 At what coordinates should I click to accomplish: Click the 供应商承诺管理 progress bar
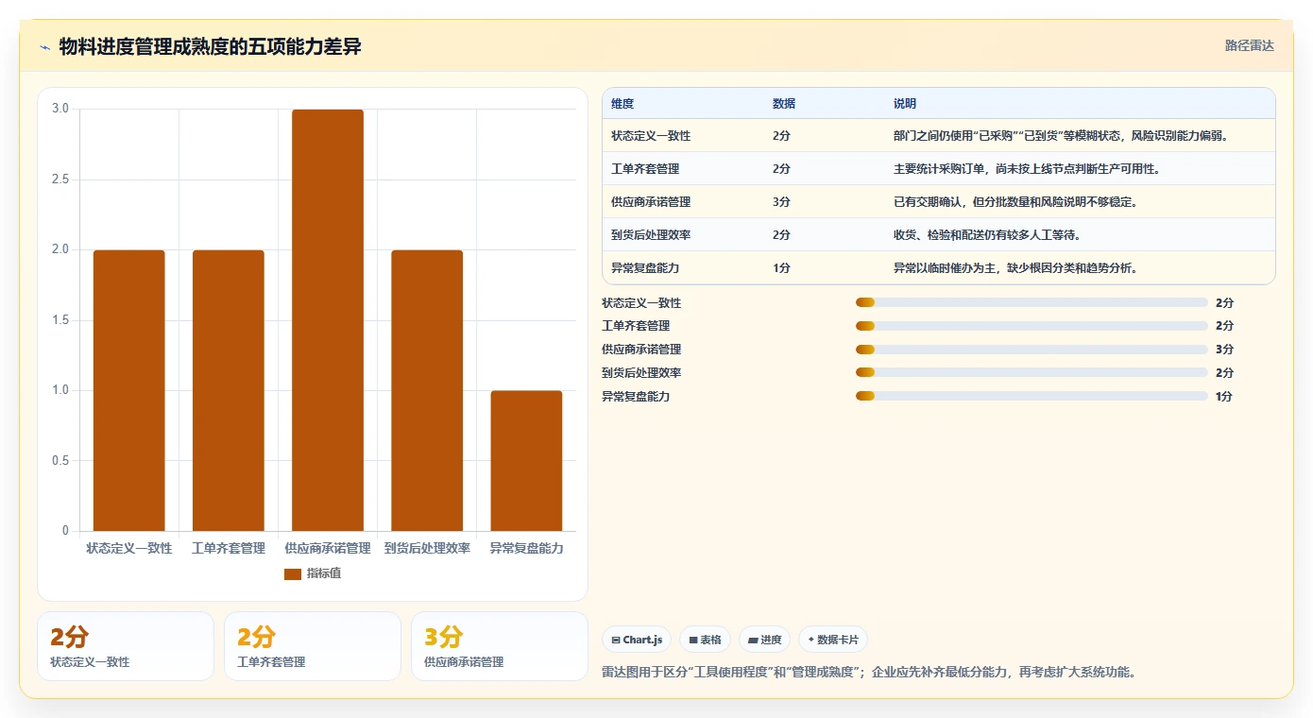tap(1032, 350)
